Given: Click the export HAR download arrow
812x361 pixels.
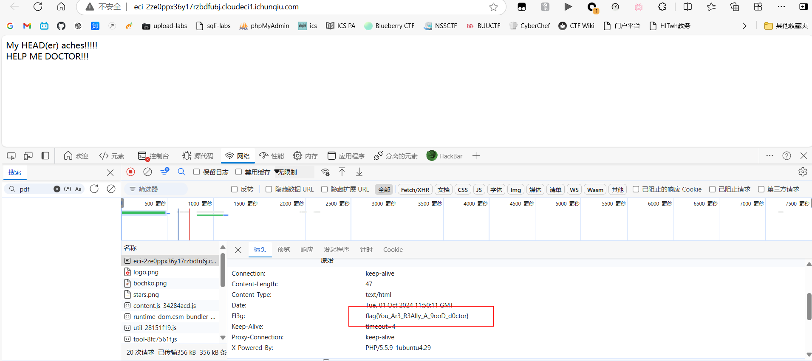Looking at the screenshot, I should [359, 172].
